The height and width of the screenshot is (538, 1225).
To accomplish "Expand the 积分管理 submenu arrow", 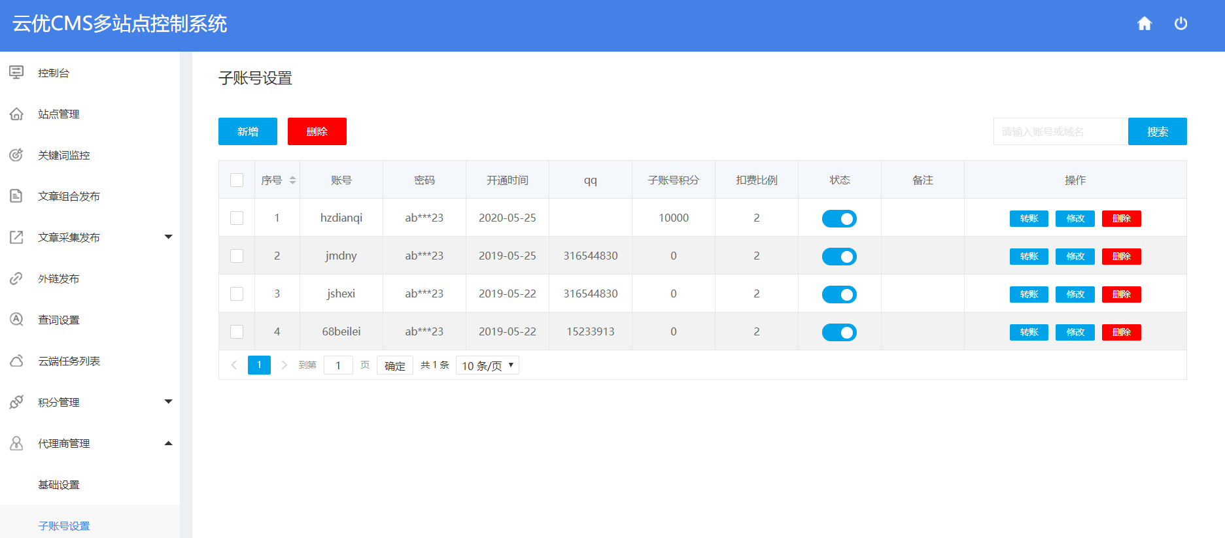I will (168, 401).
